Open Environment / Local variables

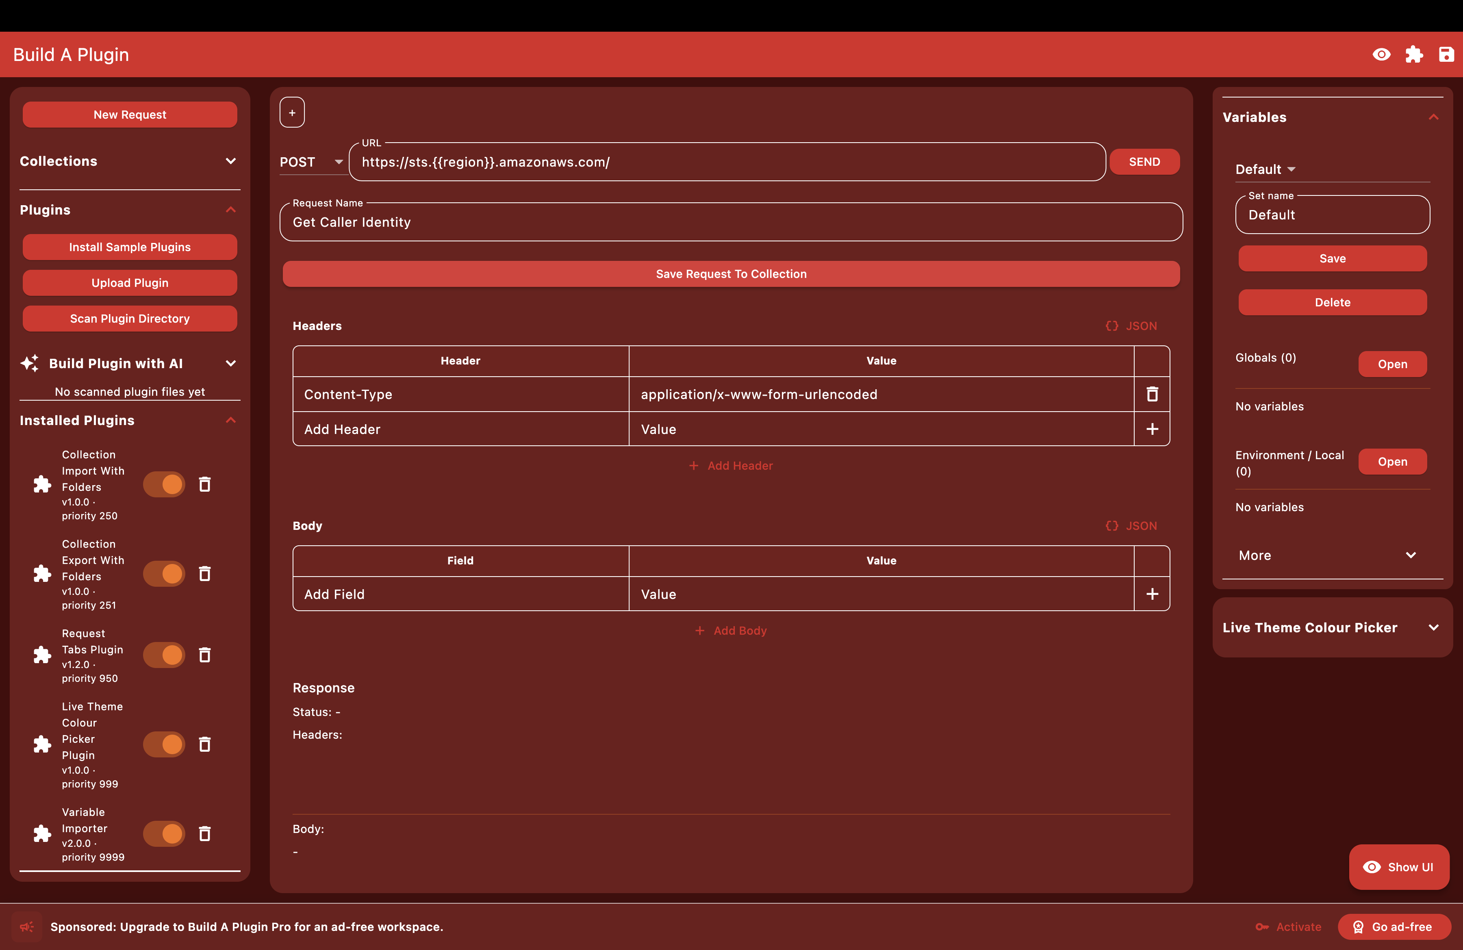[x=1392, y=462]
